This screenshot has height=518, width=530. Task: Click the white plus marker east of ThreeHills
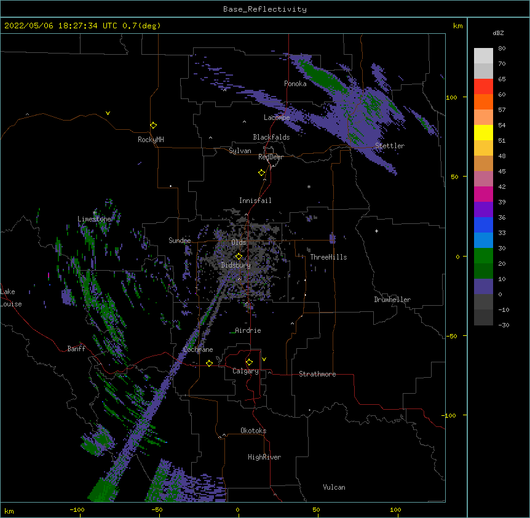376,231
